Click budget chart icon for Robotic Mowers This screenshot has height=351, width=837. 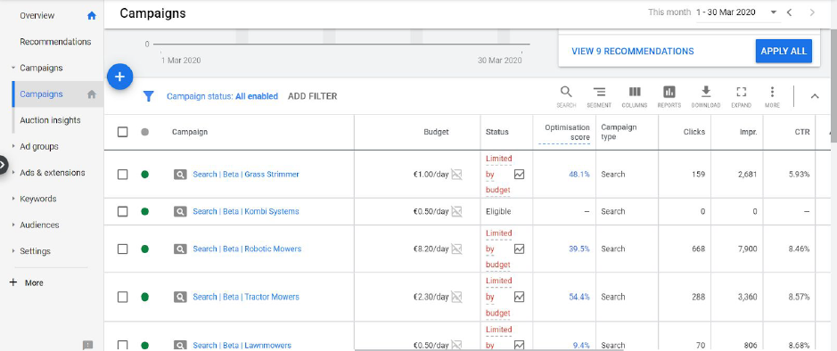(x=456, y=249)
